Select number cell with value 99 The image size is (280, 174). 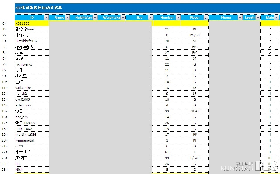(167, 158)
